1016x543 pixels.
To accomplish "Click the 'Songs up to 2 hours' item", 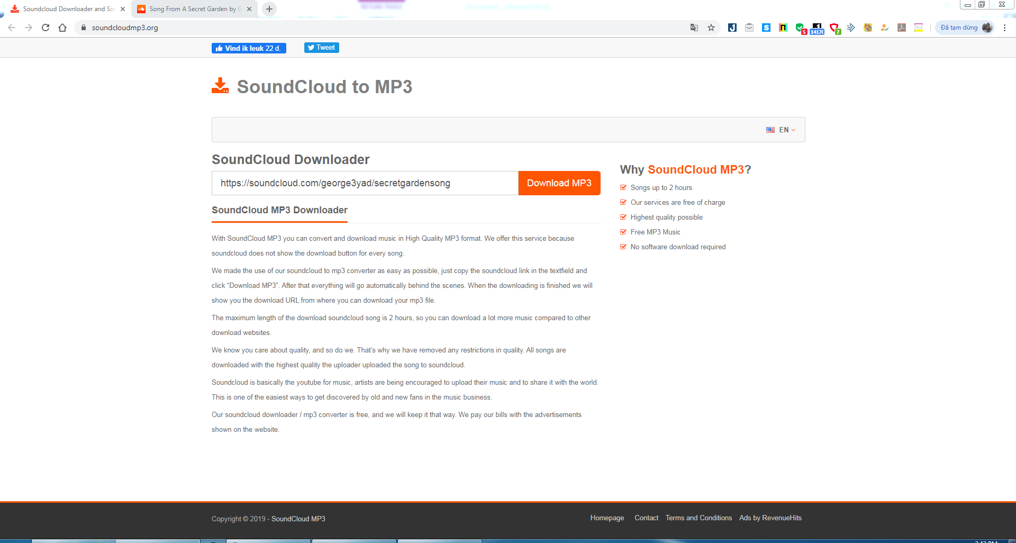I will coord(661,187).
